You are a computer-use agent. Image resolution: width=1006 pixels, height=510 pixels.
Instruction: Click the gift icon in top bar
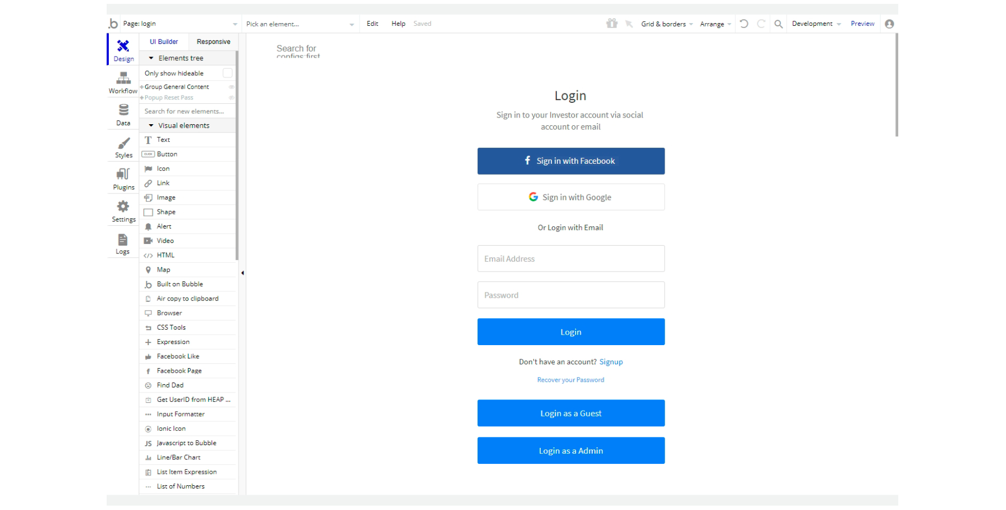coord(612,24)
